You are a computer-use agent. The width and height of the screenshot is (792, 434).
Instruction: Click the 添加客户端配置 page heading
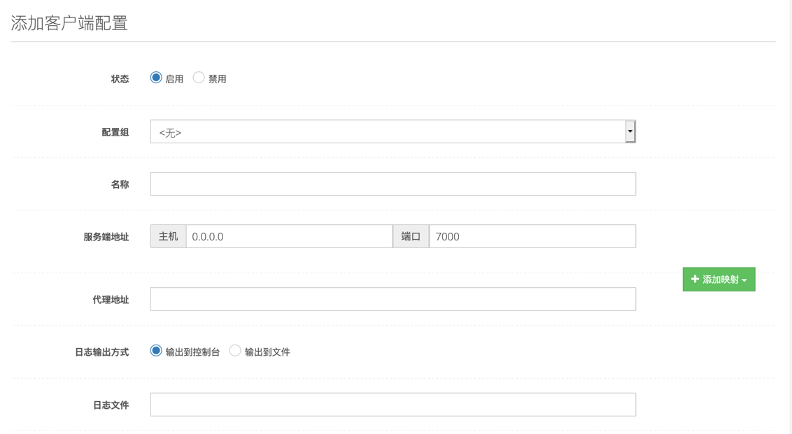coord(69,23)
